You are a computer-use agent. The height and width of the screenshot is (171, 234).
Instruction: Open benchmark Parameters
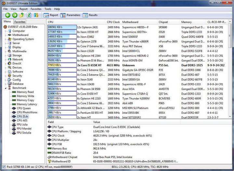(70, 15)
